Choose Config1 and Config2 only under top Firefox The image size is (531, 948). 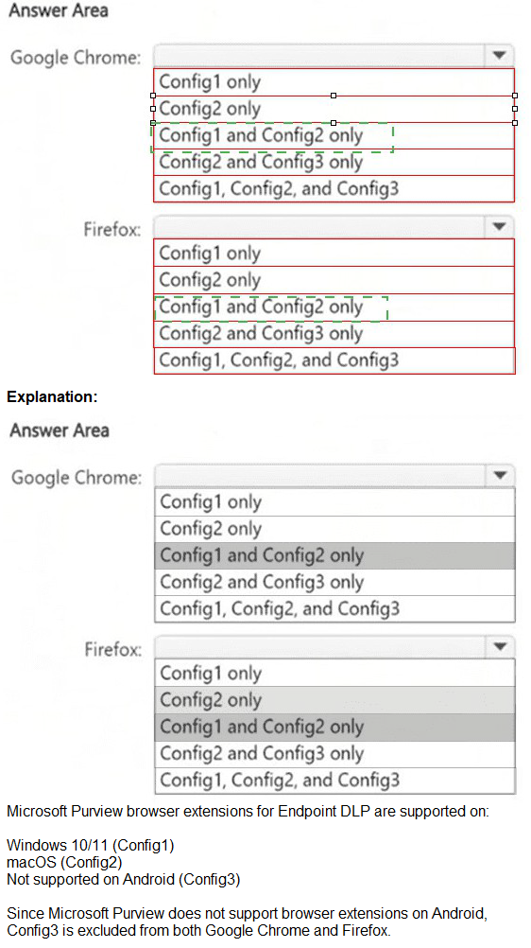pyautogui.click(x=334, y=307)
